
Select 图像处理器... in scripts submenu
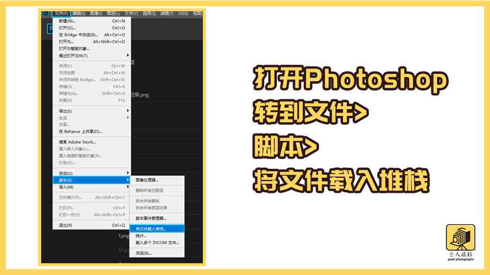[x=157, y=180]
